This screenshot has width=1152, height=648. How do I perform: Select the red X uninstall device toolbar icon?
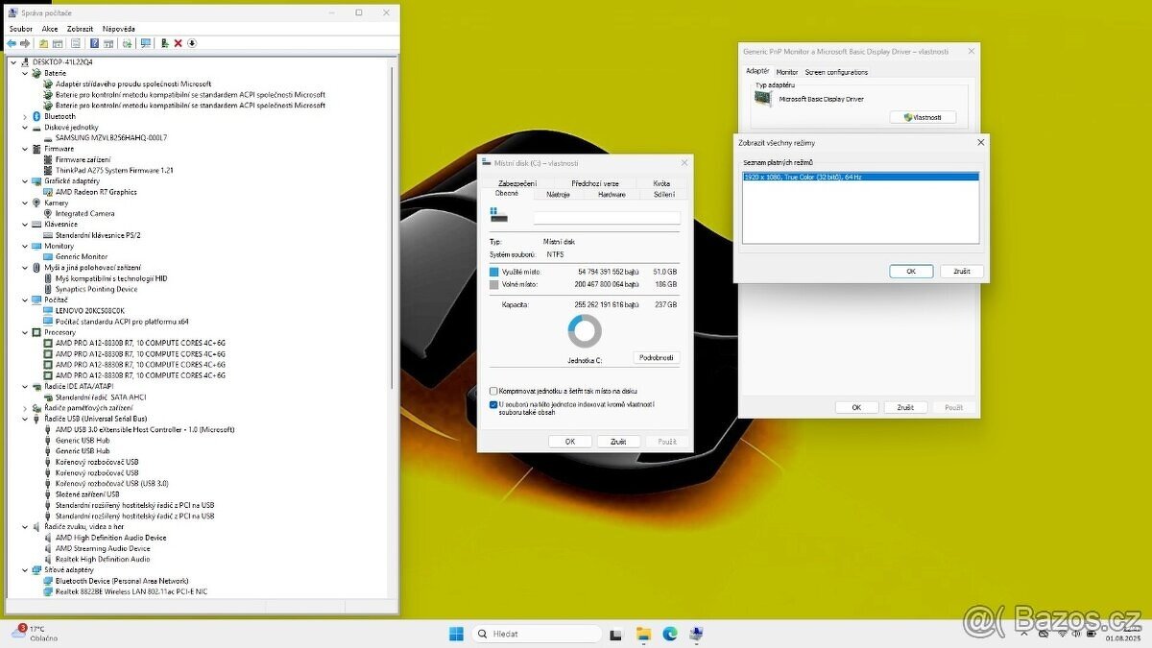178,43
